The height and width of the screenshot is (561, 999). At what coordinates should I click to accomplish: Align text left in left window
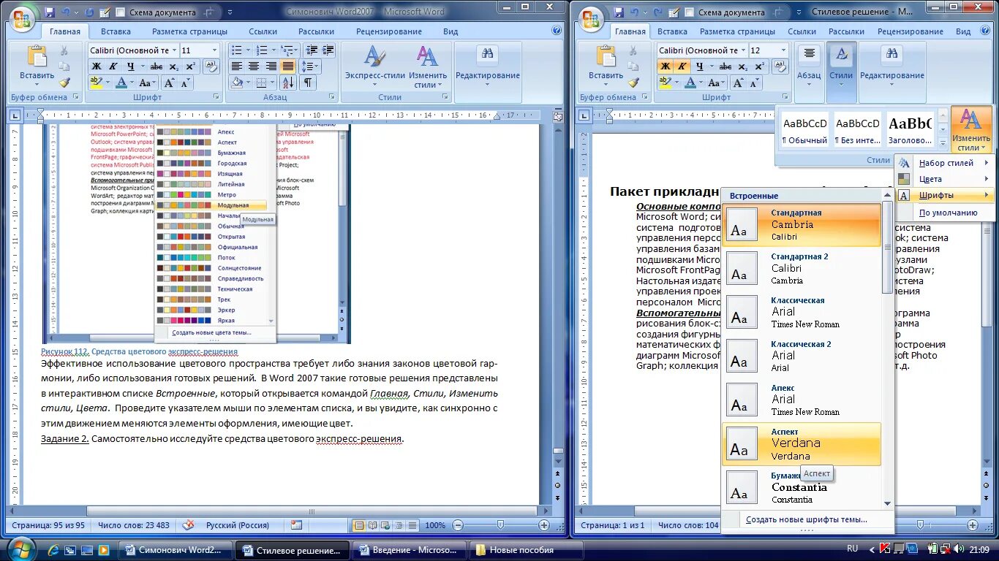pos(236,66)
